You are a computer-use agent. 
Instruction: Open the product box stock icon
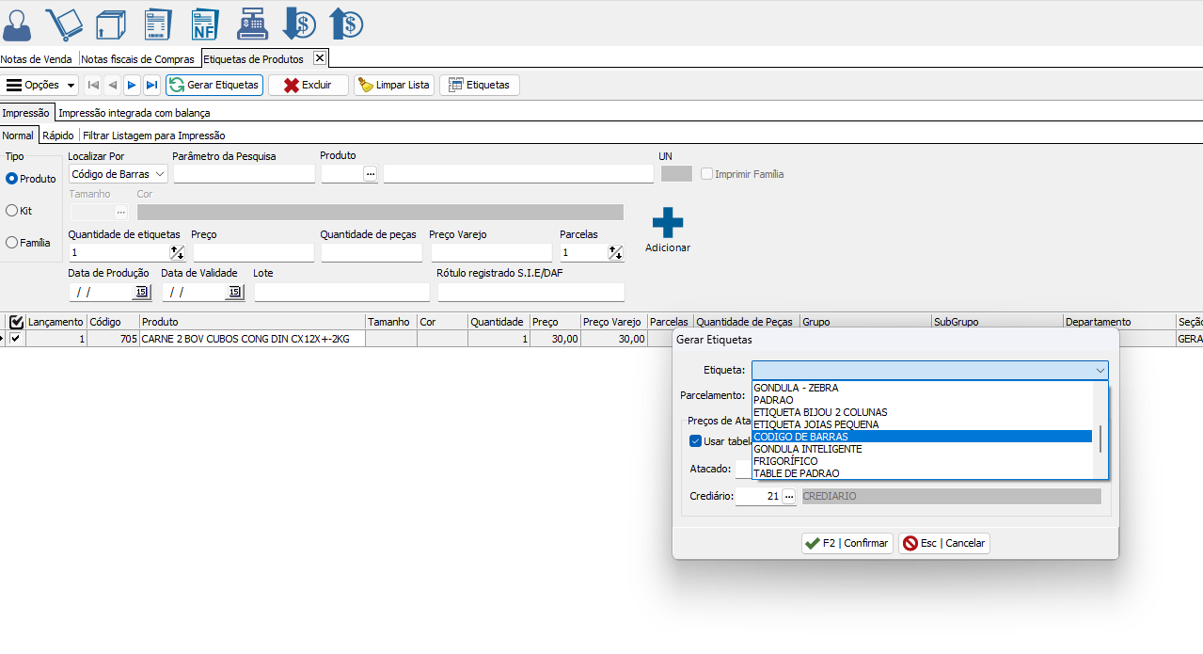[110, 24]
